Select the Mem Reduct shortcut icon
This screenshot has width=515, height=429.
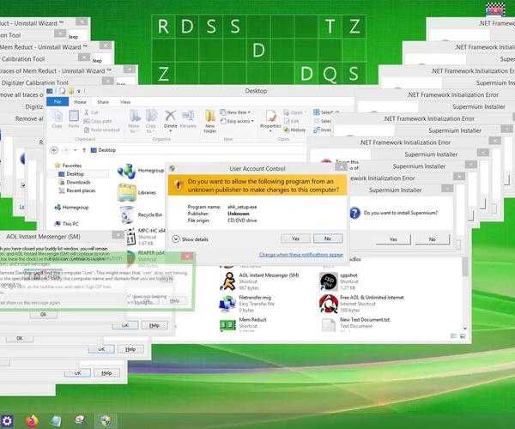[x=227, y=325]
